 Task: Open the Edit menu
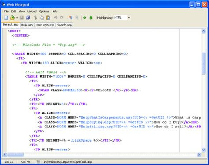[14, 11]
